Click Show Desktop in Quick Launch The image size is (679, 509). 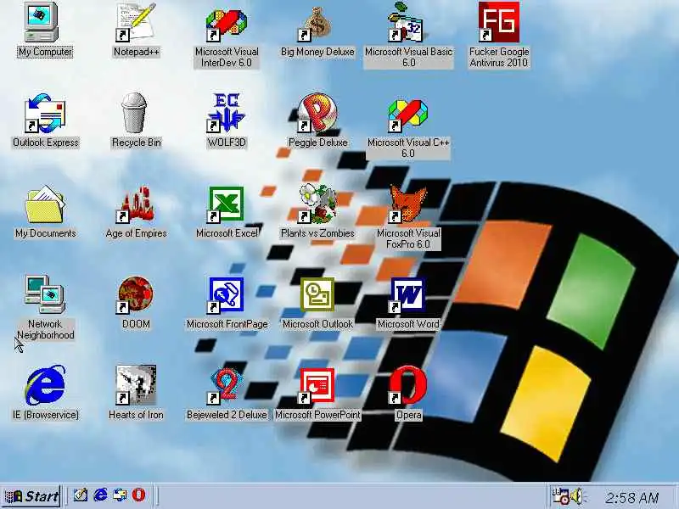click(81, 495)
